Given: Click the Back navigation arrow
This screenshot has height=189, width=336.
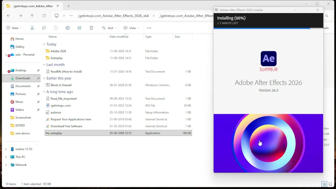Looking at the screenshot, I should pyautogui.click(x=8, y=16).
